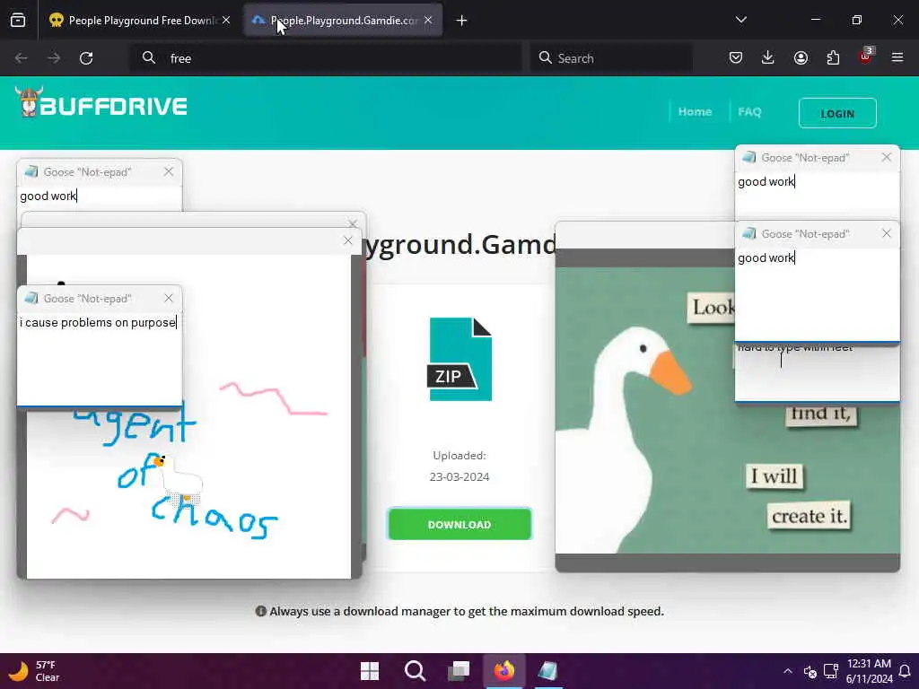Open weather widget showing 57°F Clear
The width and height of the screenshot is (919, 689).
34,671
